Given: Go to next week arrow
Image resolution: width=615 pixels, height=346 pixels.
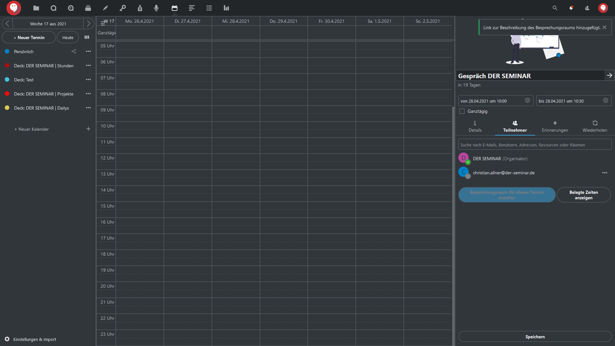Looking at the screenshot, I should click(89, 24).
